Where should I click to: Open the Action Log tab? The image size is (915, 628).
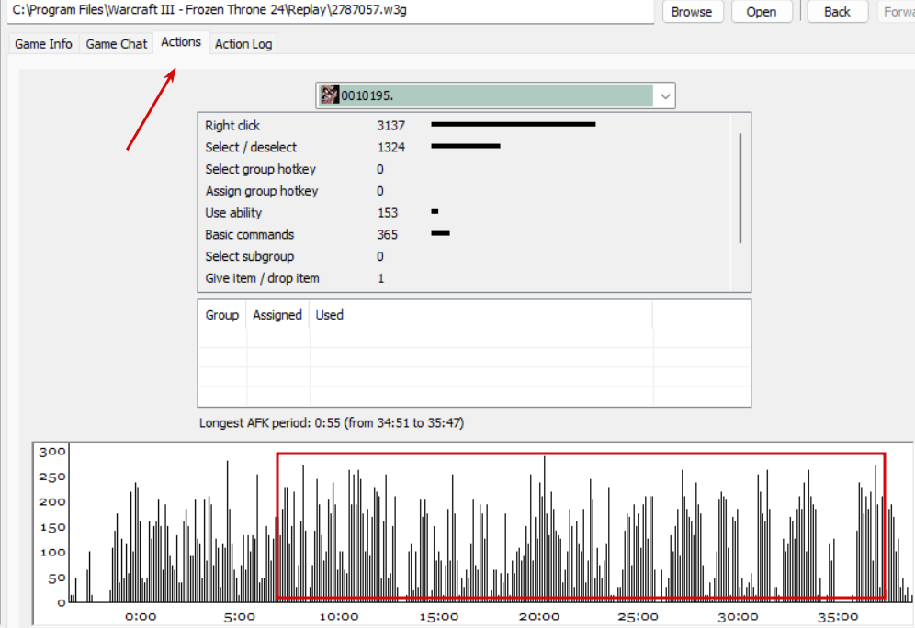point(243,44)
